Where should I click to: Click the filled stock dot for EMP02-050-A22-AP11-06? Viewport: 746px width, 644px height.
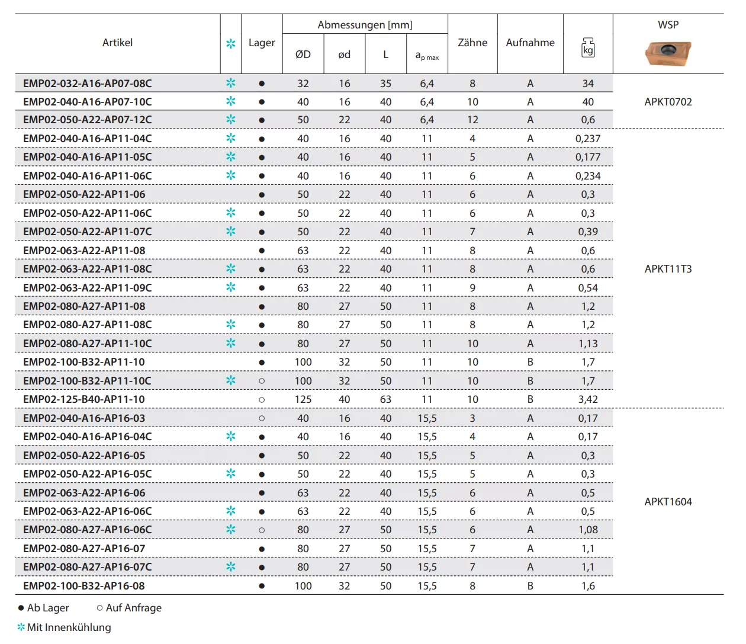pyautogui.click(x=262, y=194)
